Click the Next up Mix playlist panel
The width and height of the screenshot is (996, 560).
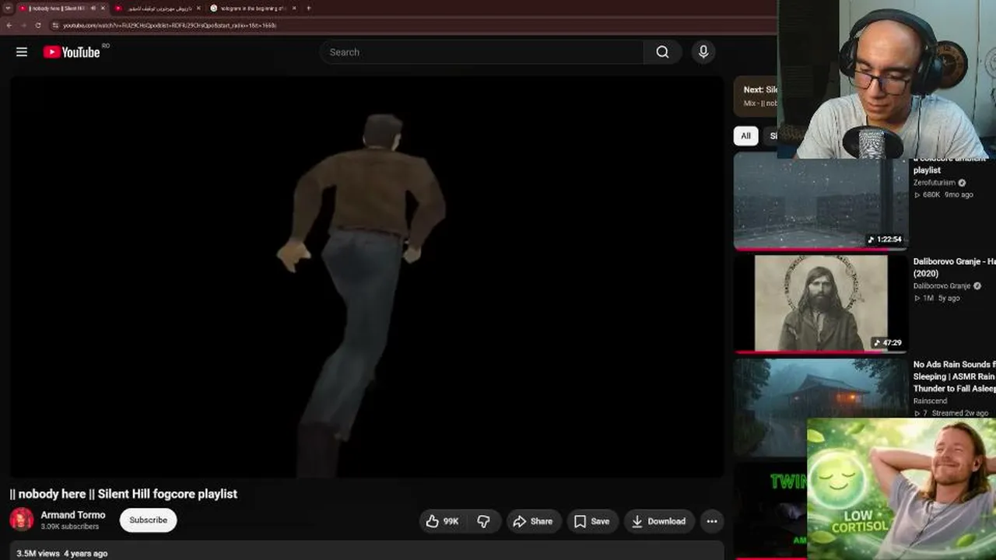pos(755,96)
